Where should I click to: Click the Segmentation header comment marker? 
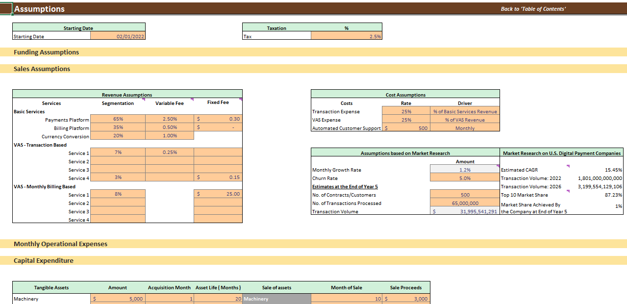click(144, 99)
